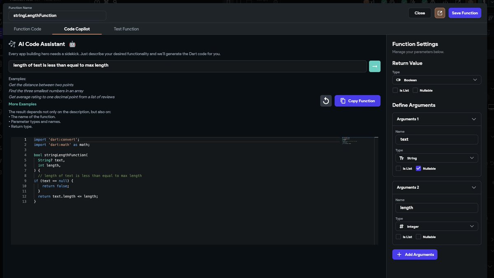Open the editor in pop-out window icon
The image size is (494, 278).
[x=440, y=13]
